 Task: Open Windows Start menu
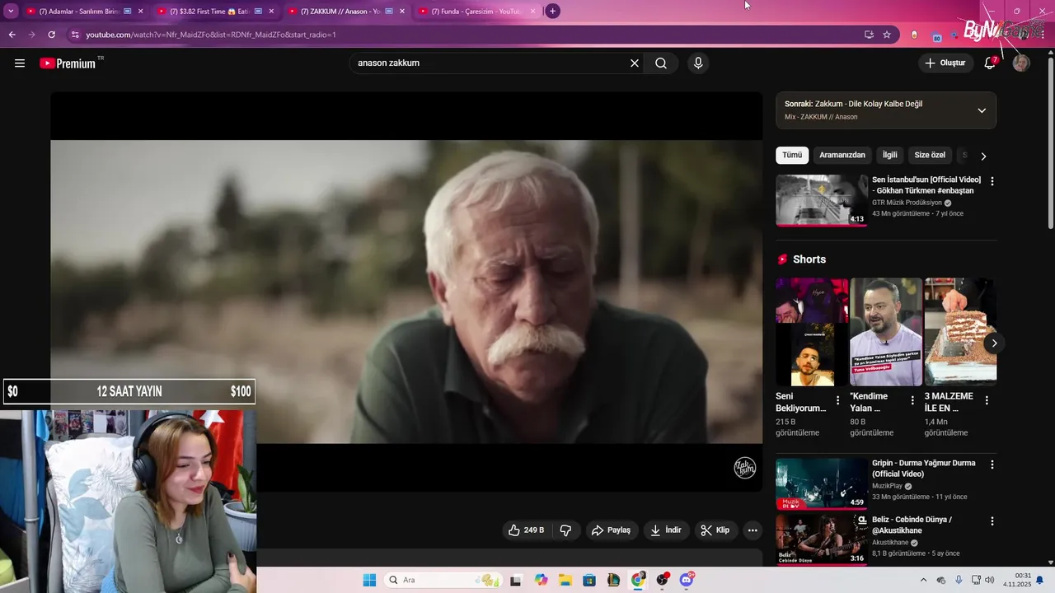pyautogui.click(x=369, y=580)
